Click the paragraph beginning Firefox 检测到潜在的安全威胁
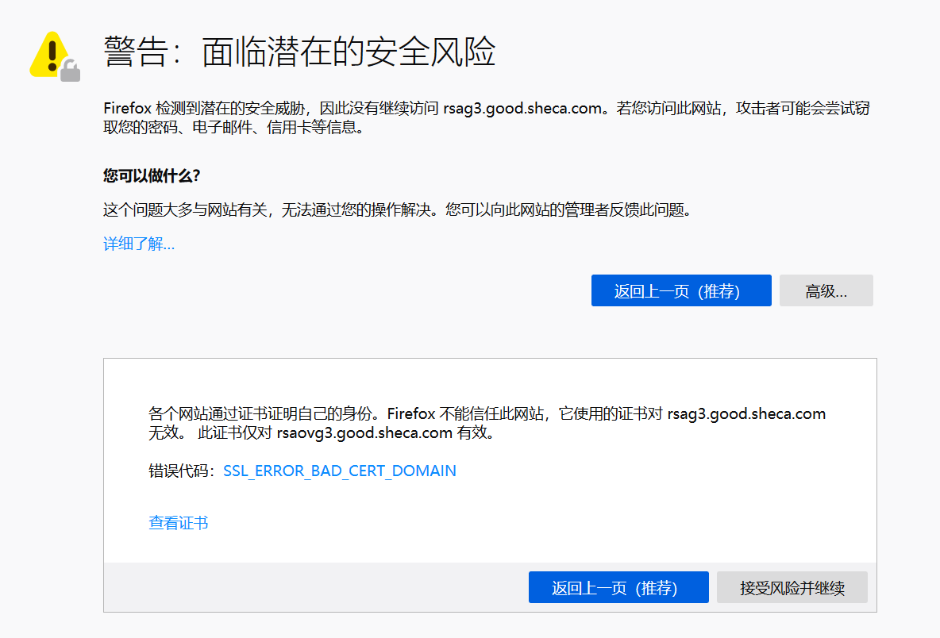Image resolution: width=940 pixels, height=638 pixels. pyautogui.click(x=486, y=117)
